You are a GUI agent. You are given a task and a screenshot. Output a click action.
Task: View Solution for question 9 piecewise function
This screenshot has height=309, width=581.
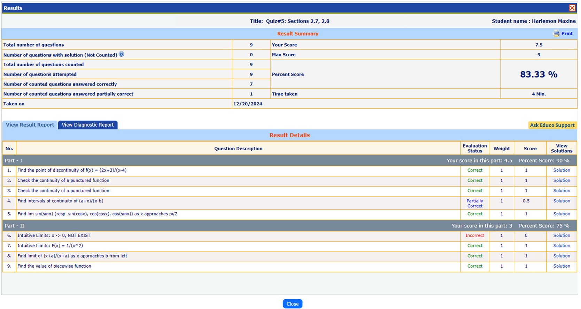[561, 266]
